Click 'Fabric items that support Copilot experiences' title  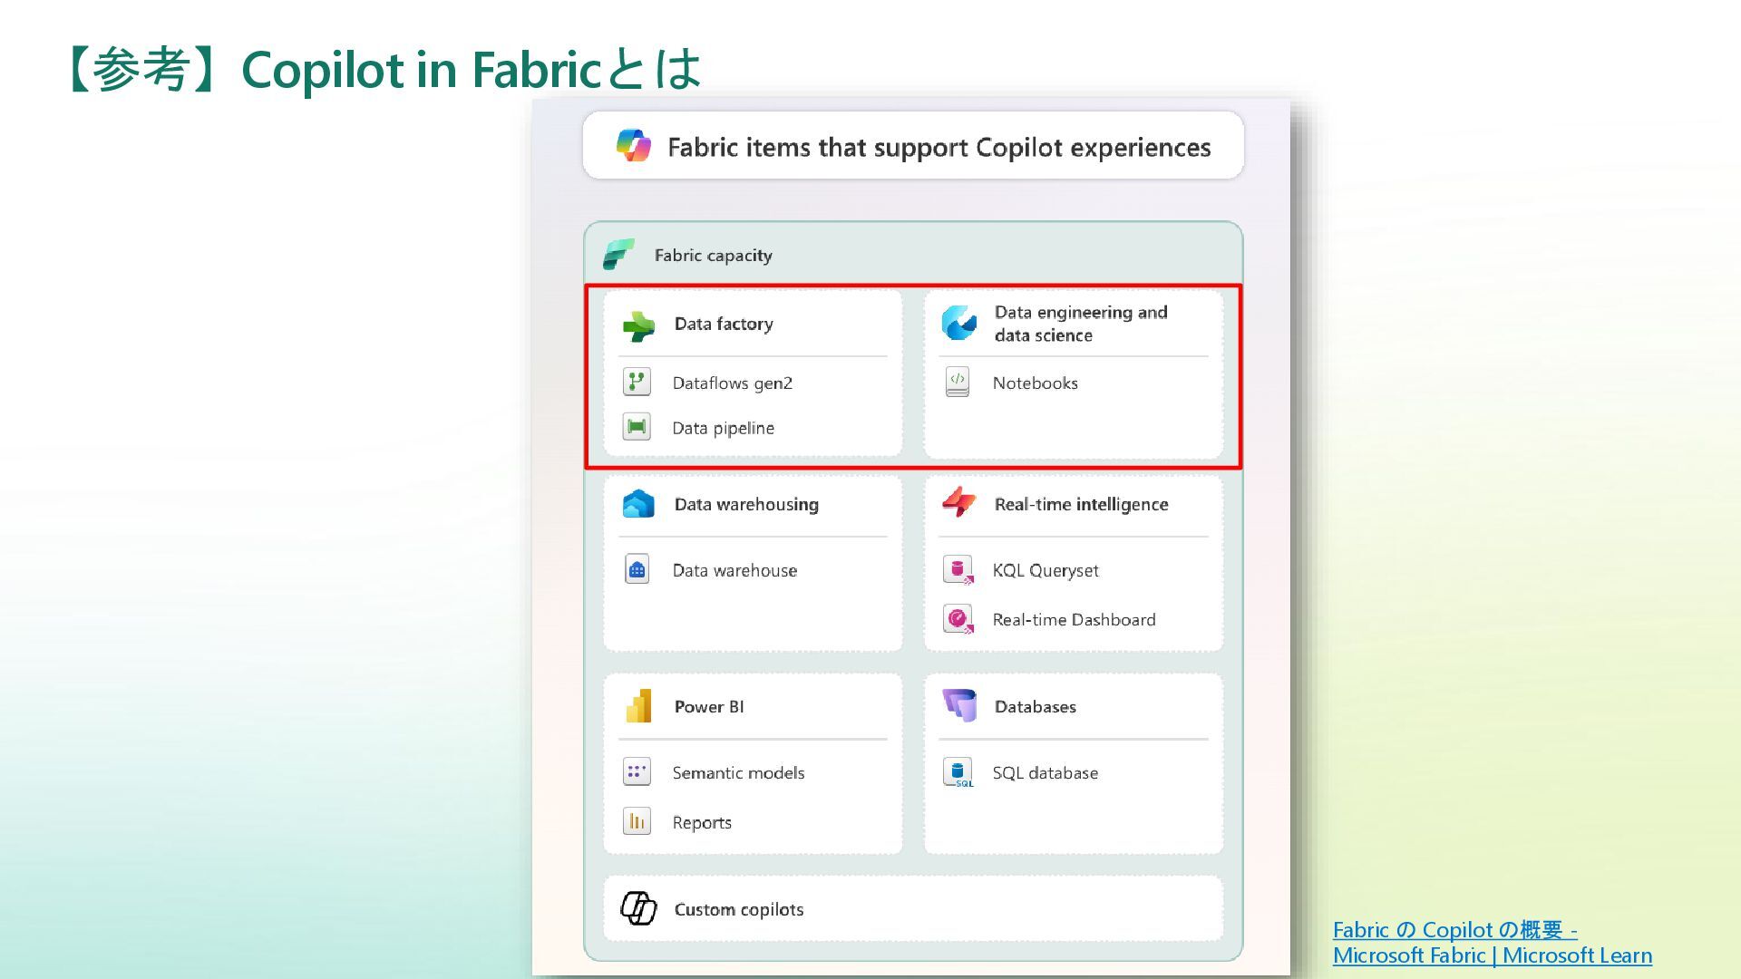939,147
